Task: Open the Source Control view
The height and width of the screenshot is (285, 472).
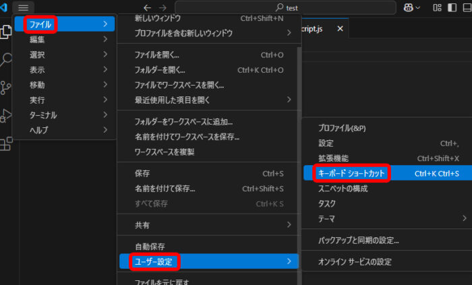Action: point(7,88)
